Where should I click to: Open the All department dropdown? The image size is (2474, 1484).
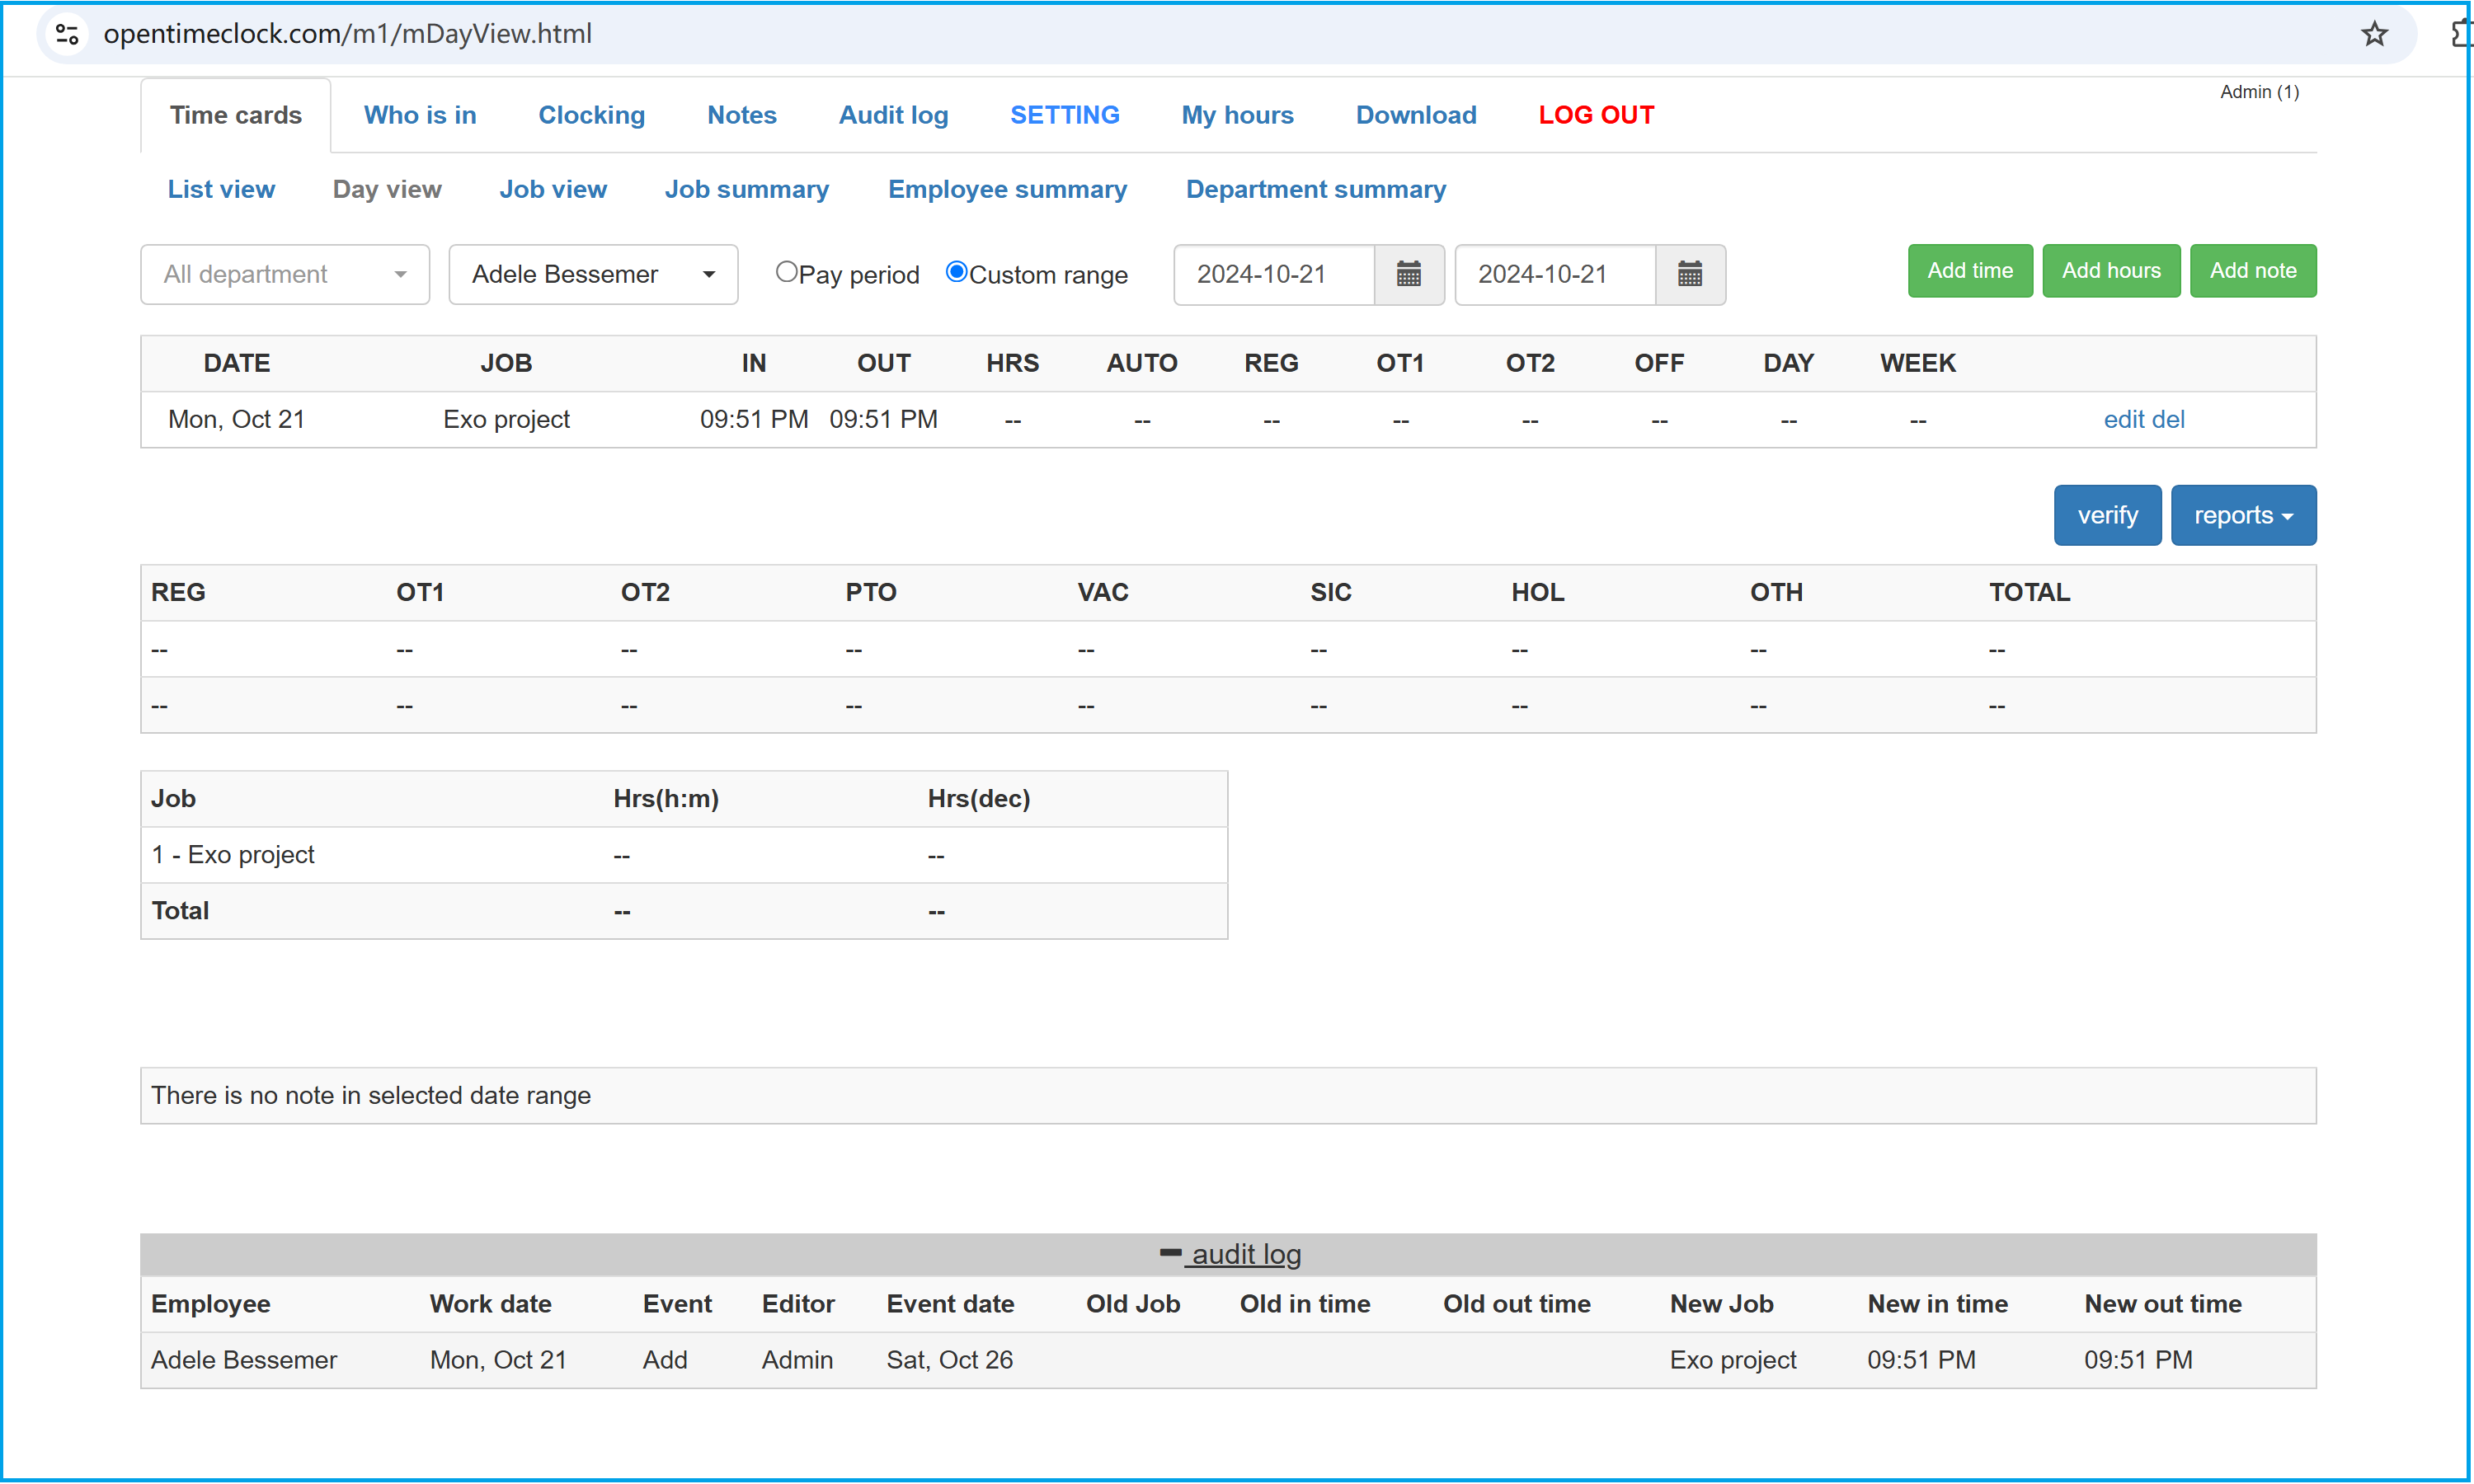point(285,274)
